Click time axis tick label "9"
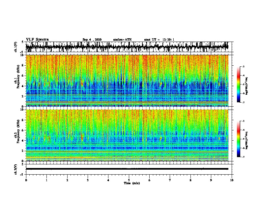The image size is (261, 202). click(x=211, y=180)
